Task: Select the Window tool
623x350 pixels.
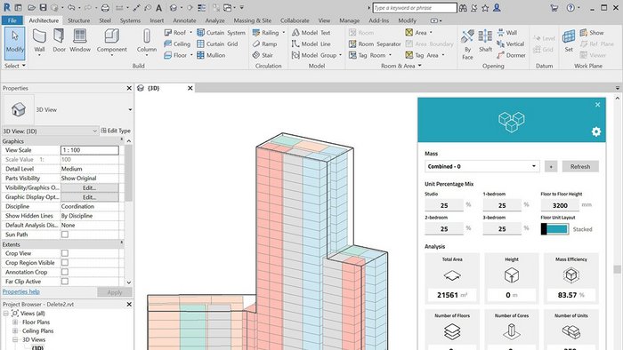Action: point(80,41)
